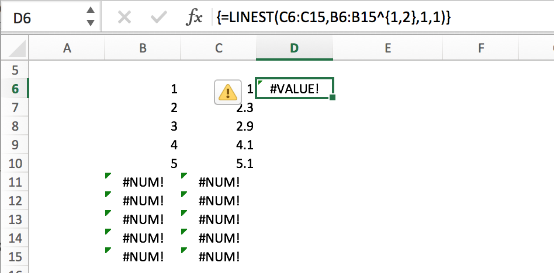Image resolution: width=554 pixels, height=273 pixels.
Task: Select column A header
Action: [x=67, y=49]
